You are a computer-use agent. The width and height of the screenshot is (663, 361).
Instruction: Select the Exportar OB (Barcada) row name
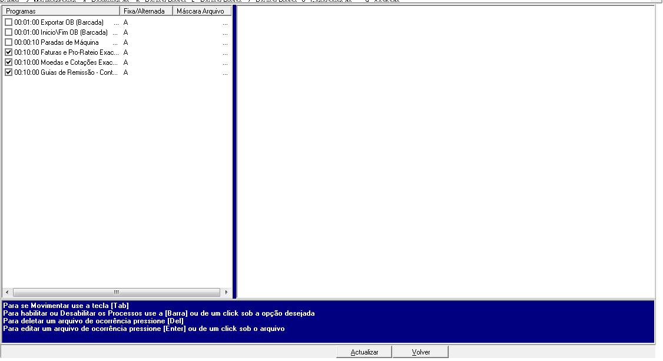[x=59, y=22]
